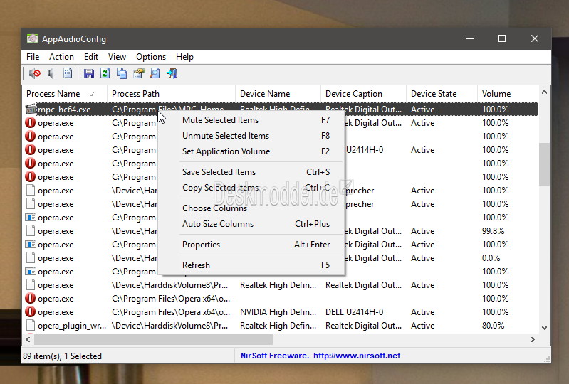Sort by Process Path column header
Screen dimensions: 569x384
tap(172, 94)
